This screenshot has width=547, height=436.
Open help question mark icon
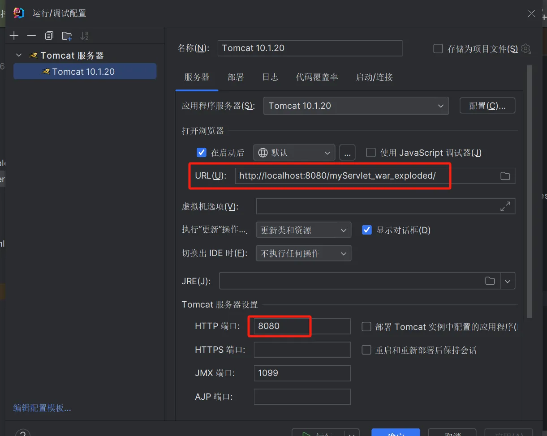(23, 433)
